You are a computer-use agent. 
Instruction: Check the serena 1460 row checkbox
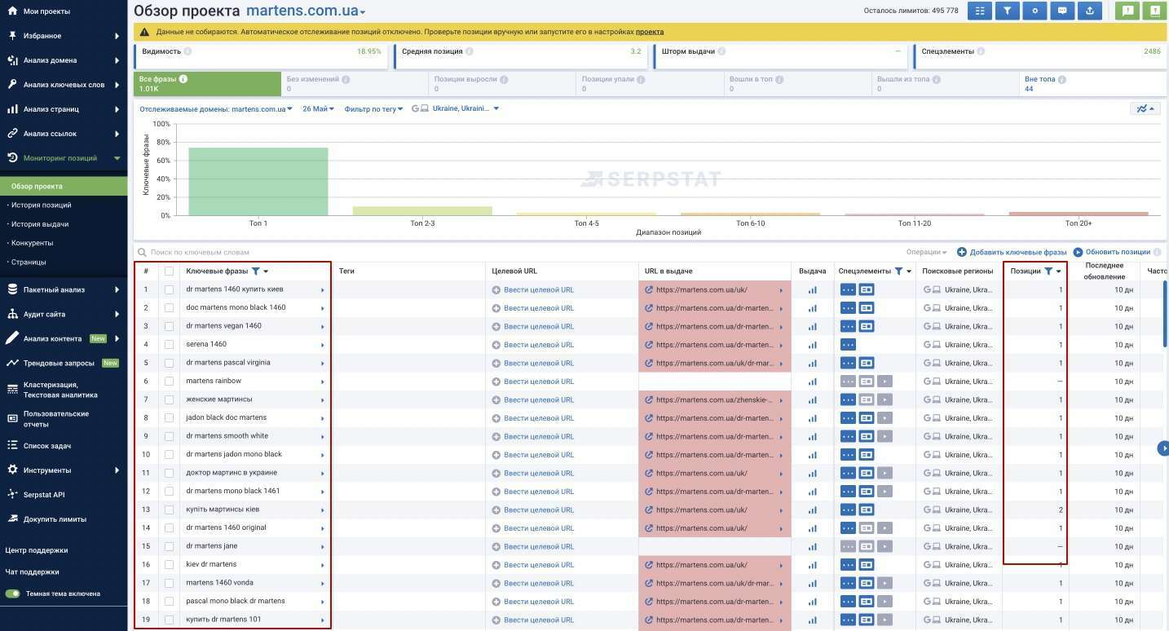point(170,345)
